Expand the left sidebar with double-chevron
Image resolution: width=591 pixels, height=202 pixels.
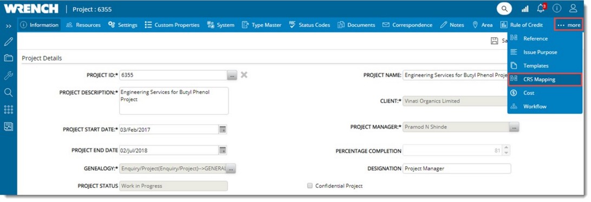click(9, 26)
